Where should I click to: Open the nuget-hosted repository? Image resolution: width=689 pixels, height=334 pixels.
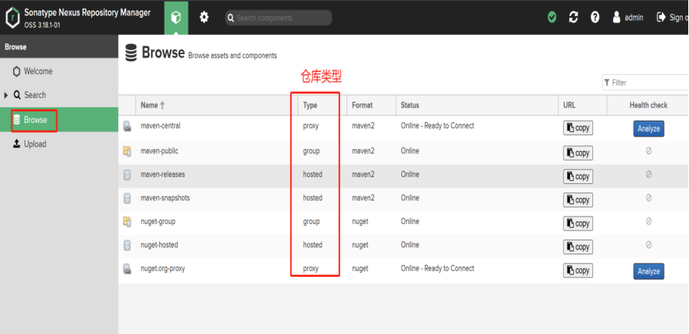[159, 245]
